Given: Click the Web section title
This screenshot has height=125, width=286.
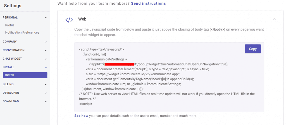Looking at the screenshot, I should pyautogui.click(x=82, y=19).
